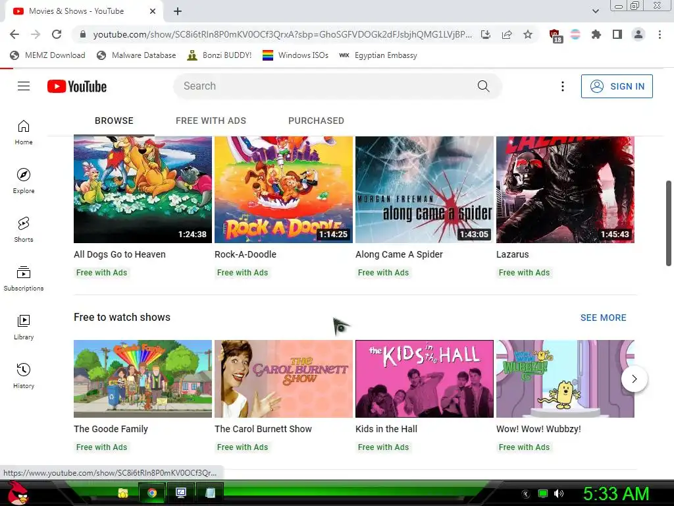The height and width of the screenshot is (506, 674).
Task: Toggle browser side panel icon
Action: point(617,34)
